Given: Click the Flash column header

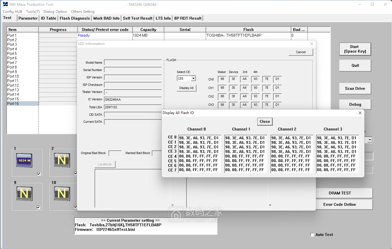Looking at the screenshot, I should (248, 30).
